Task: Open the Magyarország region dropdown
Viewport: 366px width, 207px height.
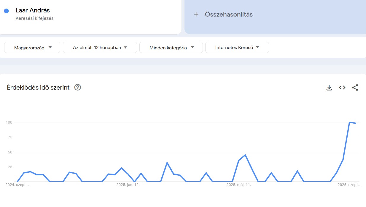Action: [x=32, y=47]
